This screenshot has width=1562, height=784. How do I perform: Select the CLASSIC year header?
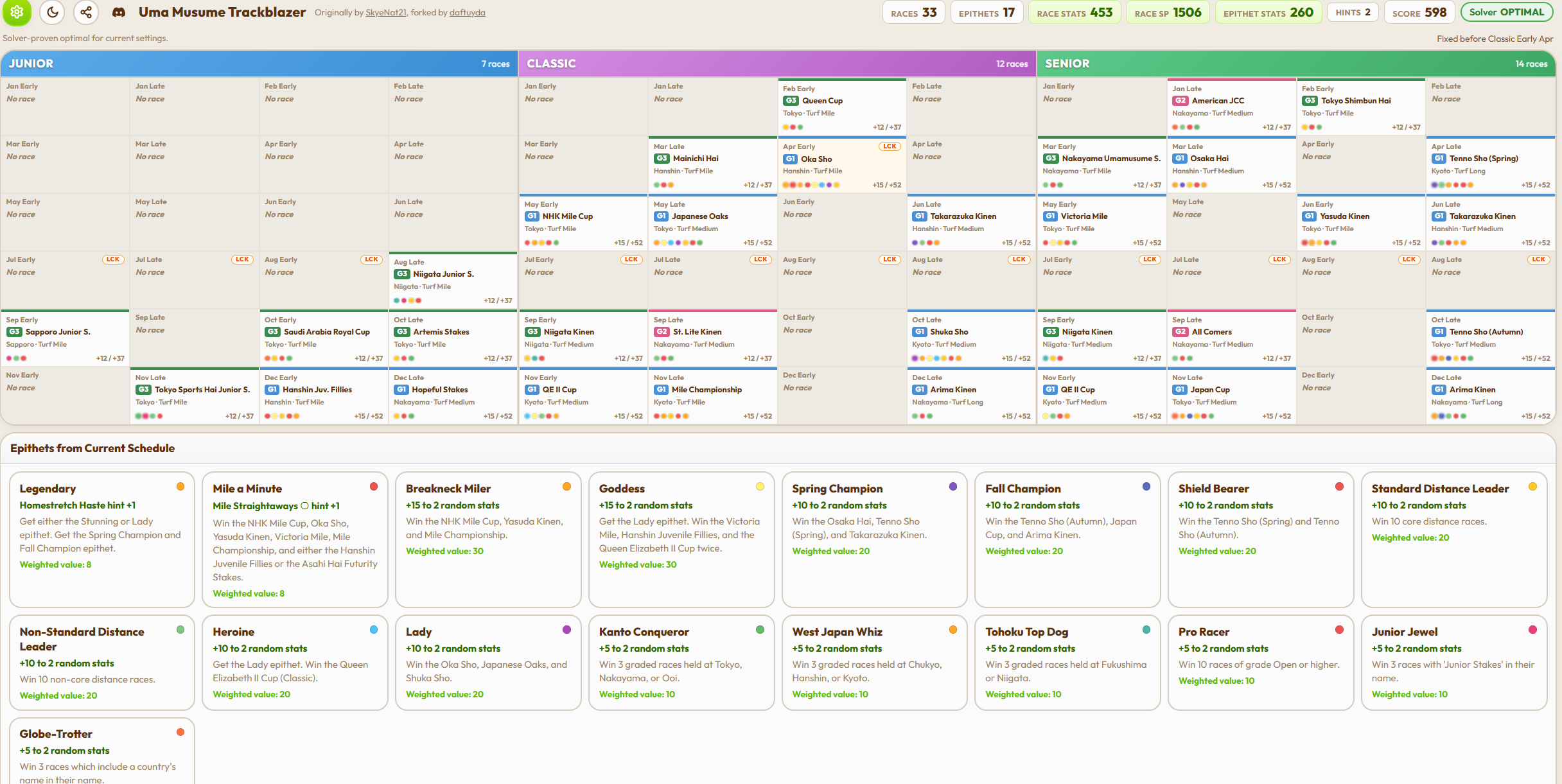tap(777, 64)
